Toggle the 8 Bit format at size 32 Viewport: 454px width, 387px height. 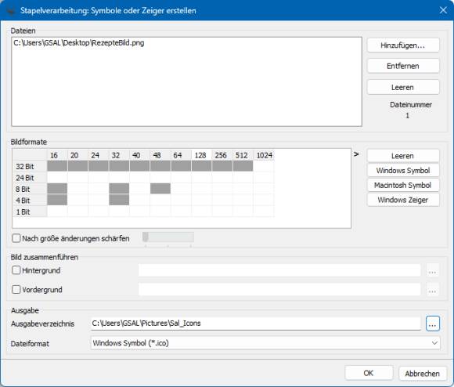coord(119,189)
